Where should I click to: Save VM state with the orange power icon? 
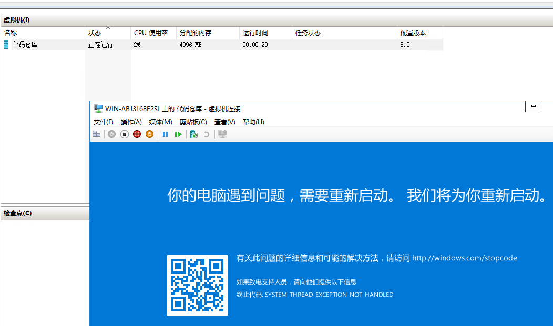click(149, 134)
